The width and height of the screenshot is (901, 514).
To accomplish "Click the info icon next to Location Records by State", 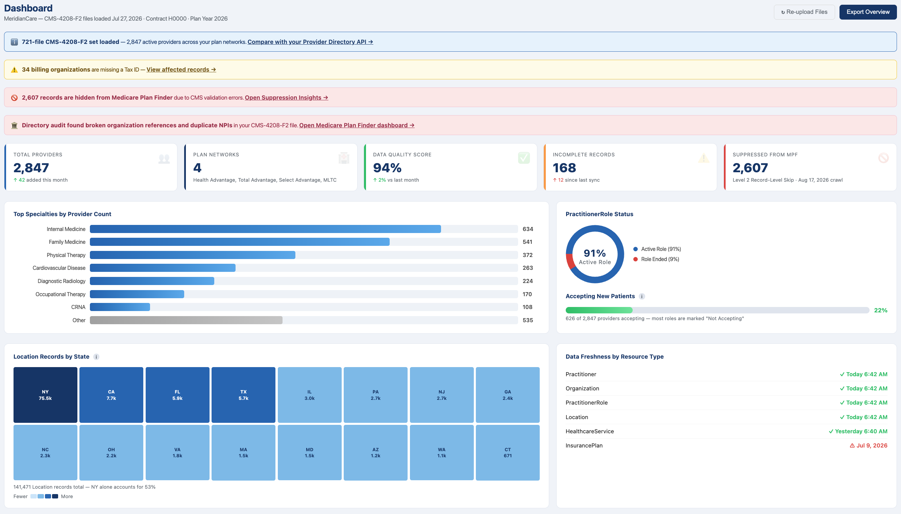I will (96, 357).
